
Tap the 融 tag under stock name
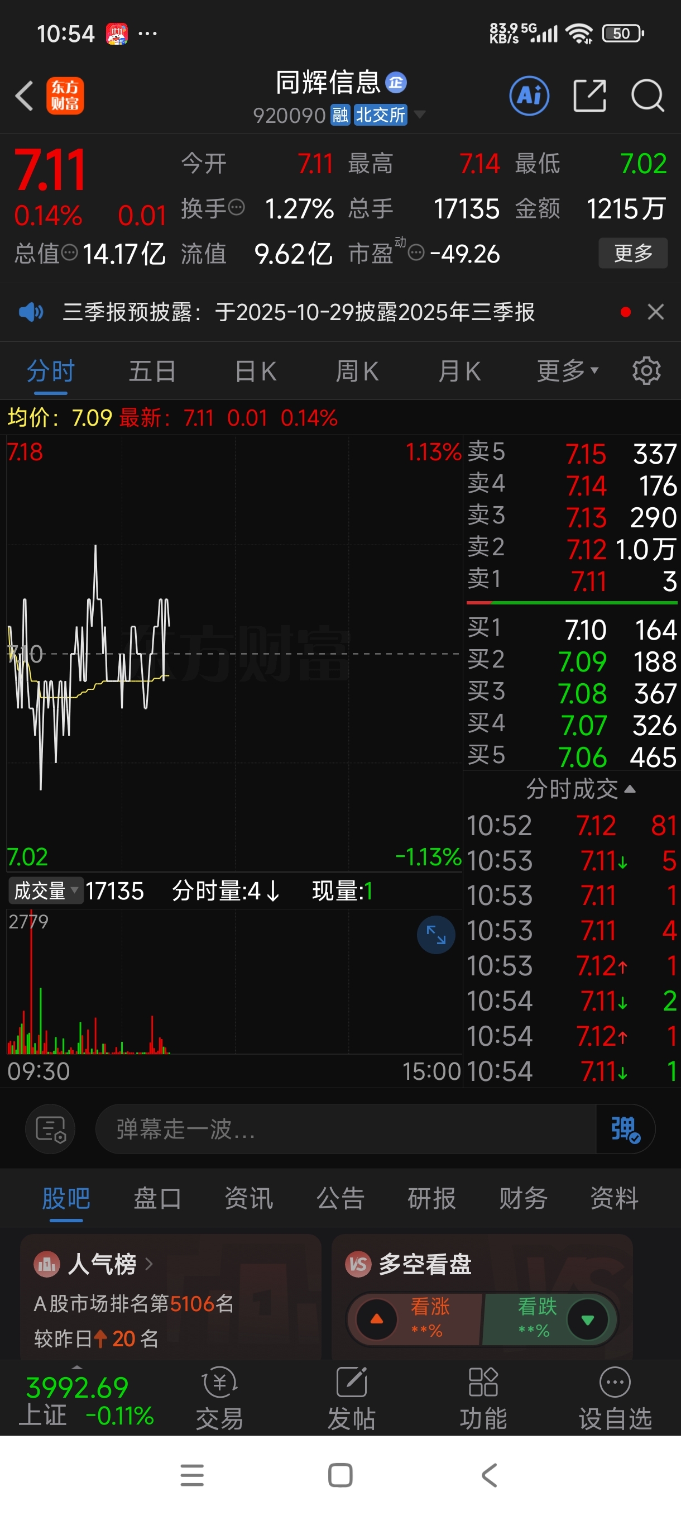click(x=341, y=115)
